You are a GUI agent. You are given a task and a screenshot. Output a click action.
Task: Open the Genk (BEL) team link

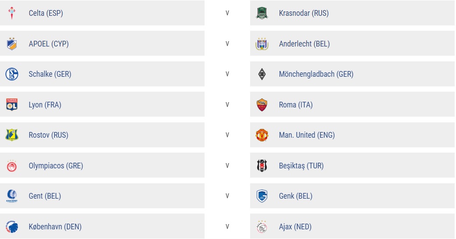click(x=296, y=196)
